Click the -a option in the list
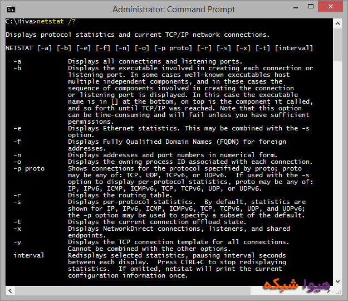Screen dimensions: 348x301 click(18, 61)
